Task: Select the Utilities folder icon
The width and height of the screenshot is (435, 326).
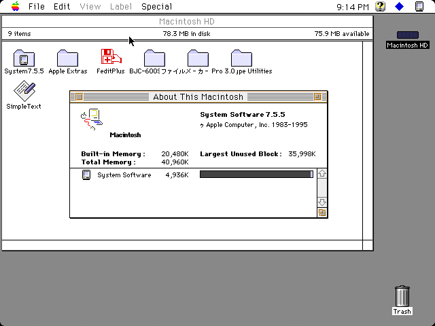Action: coord(242,58)
